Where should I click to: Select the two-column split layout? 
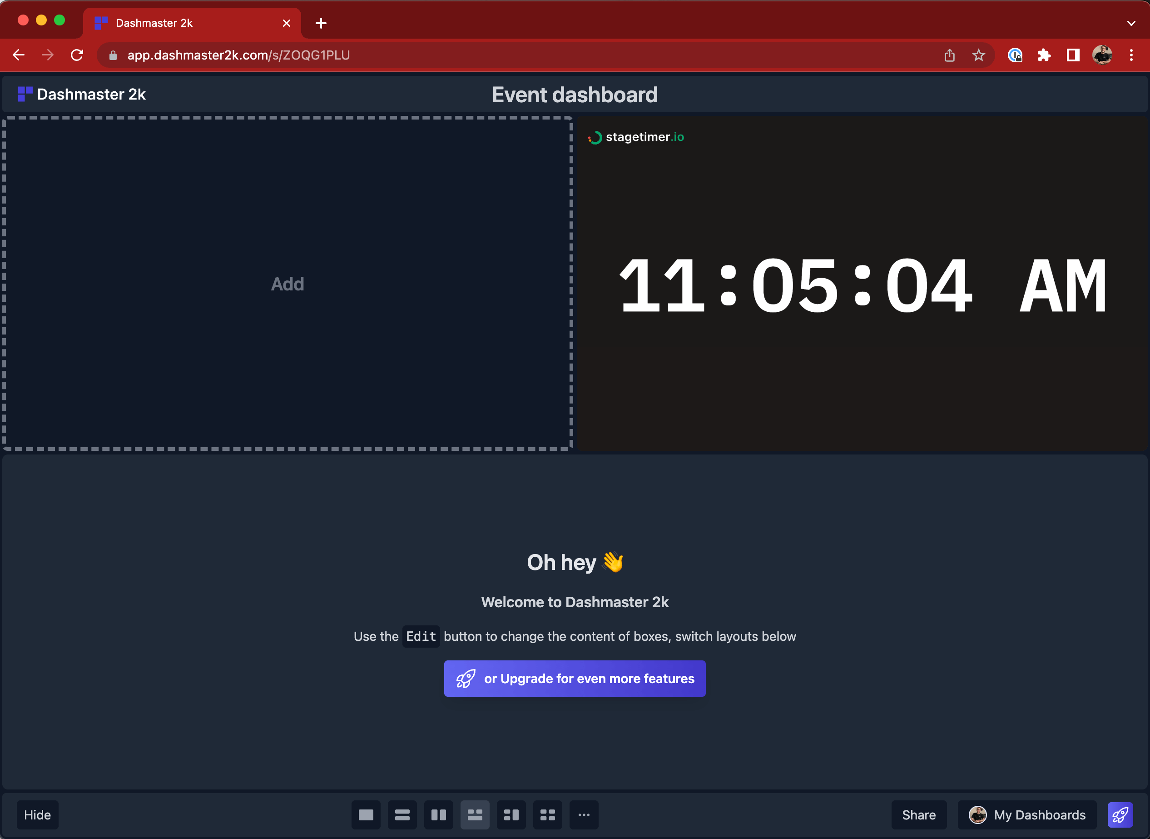tap(438, 814)
